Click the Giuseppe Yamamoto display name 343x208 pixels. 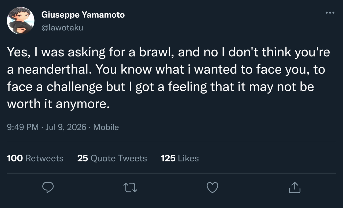pos(83,15)
